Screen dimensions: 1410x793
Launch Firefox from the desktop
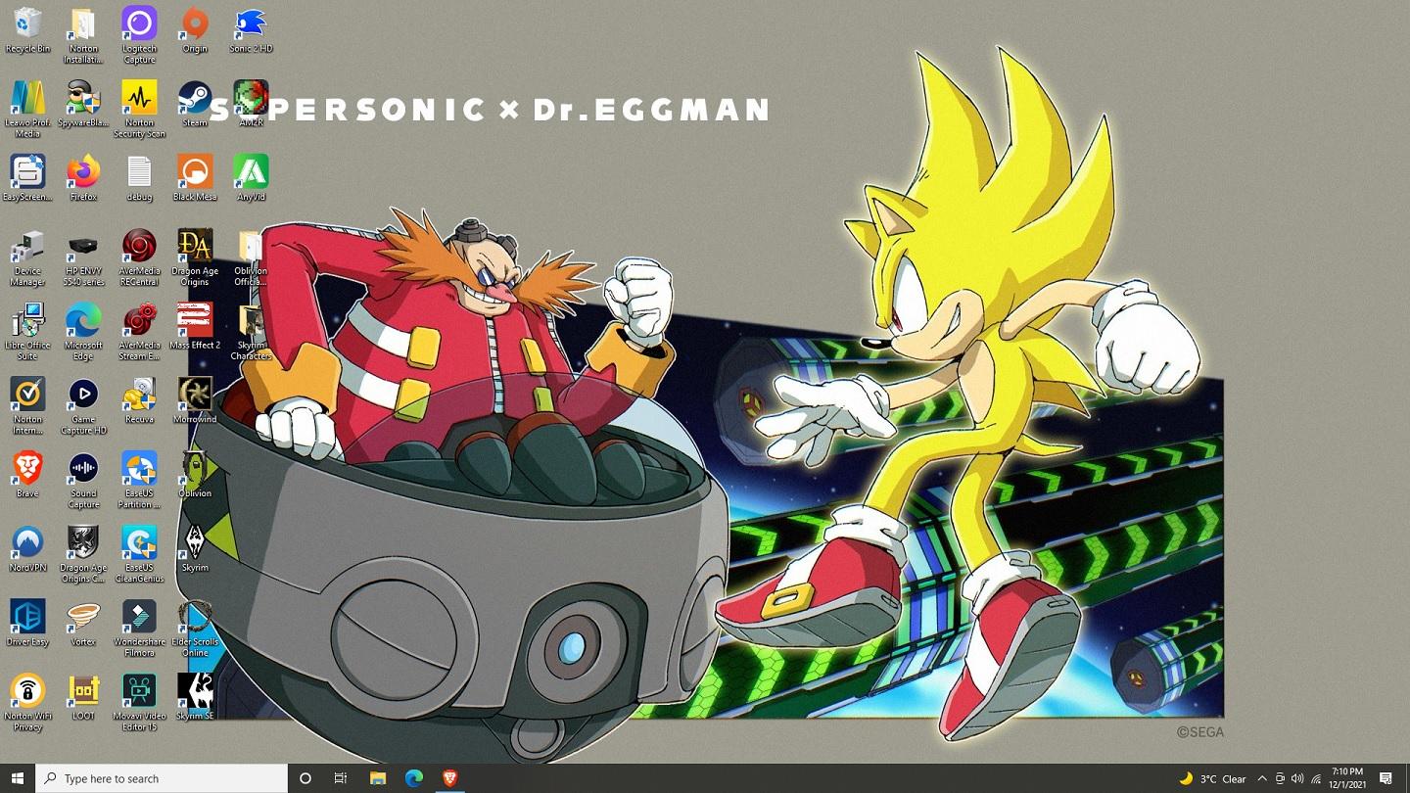pyautogui.click(x=83, y=178)
